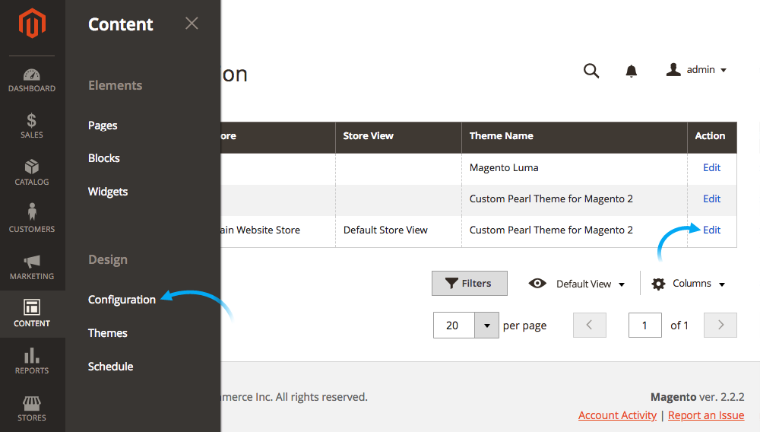Select Themes in Content menu

(108, 333)
